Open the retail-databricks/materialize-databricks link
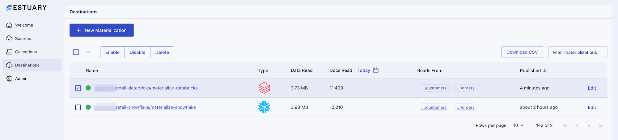618x140 pixels. click(157, 88)
